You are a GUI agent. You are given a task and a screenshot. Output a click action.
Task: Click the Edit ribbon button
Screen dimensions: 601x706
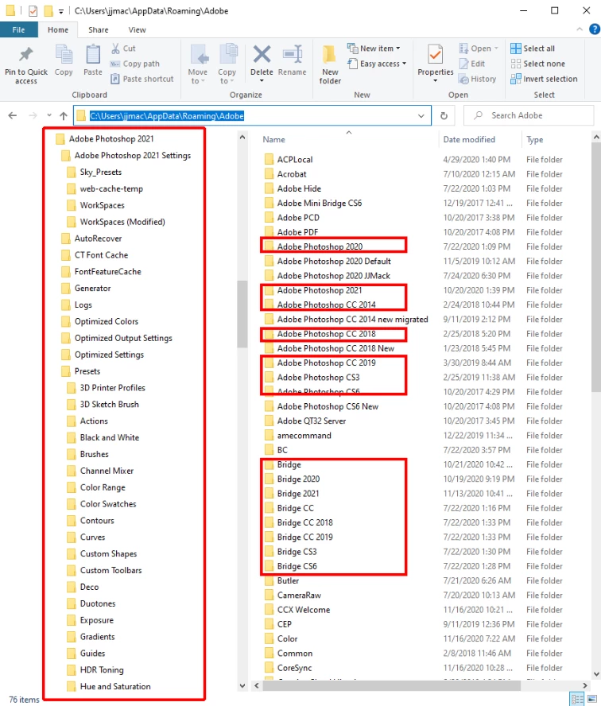coord(471,64)
